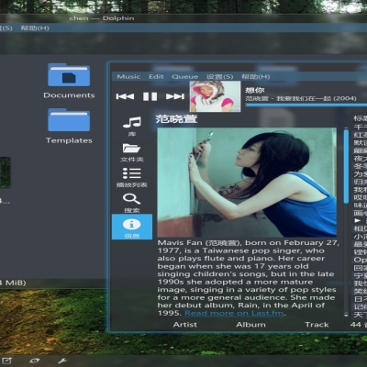This screenshot has width=367, height=367.
Task: Skip to the next track
Action: pos(175,96)
